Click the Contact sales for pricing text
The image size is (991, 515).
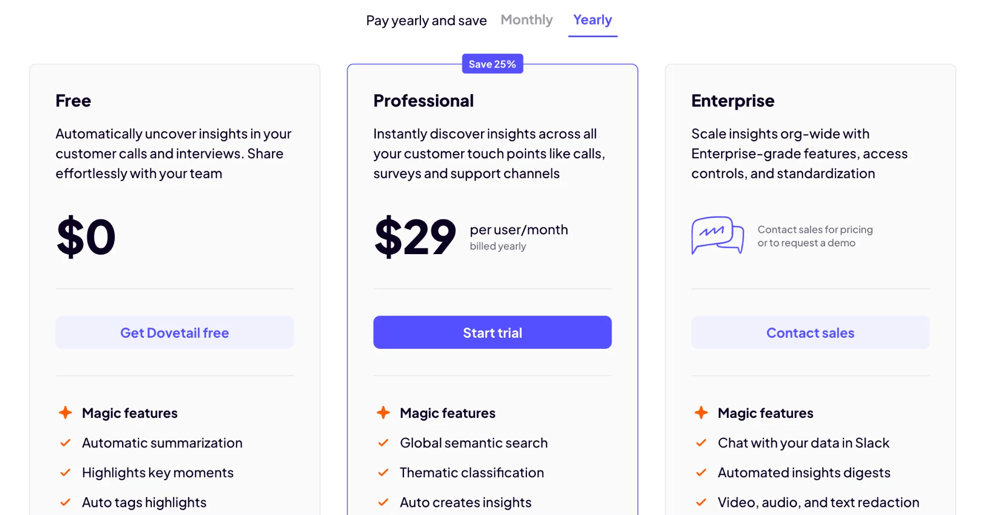click(815, 236)
